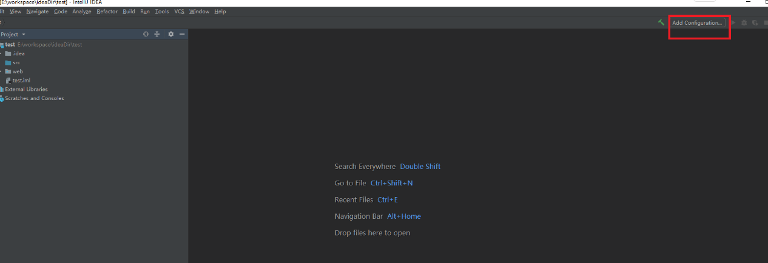This screenshot has width=768, height=263.
Task: Collapse all nodes in the Project panel
Action: coord(157,35)
